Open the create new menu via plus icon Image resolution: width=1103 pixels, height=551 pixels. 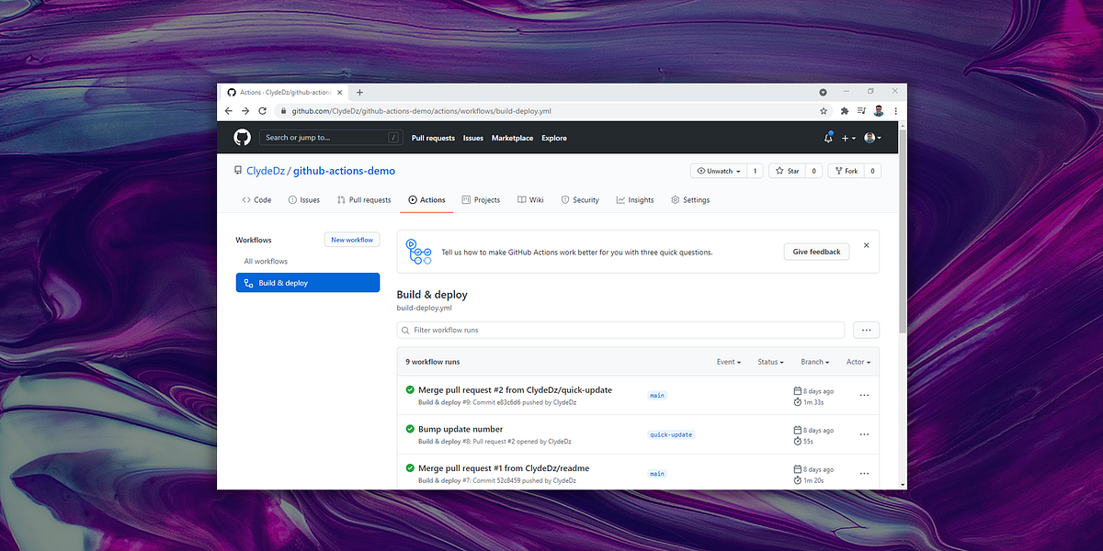click(847, 138)
